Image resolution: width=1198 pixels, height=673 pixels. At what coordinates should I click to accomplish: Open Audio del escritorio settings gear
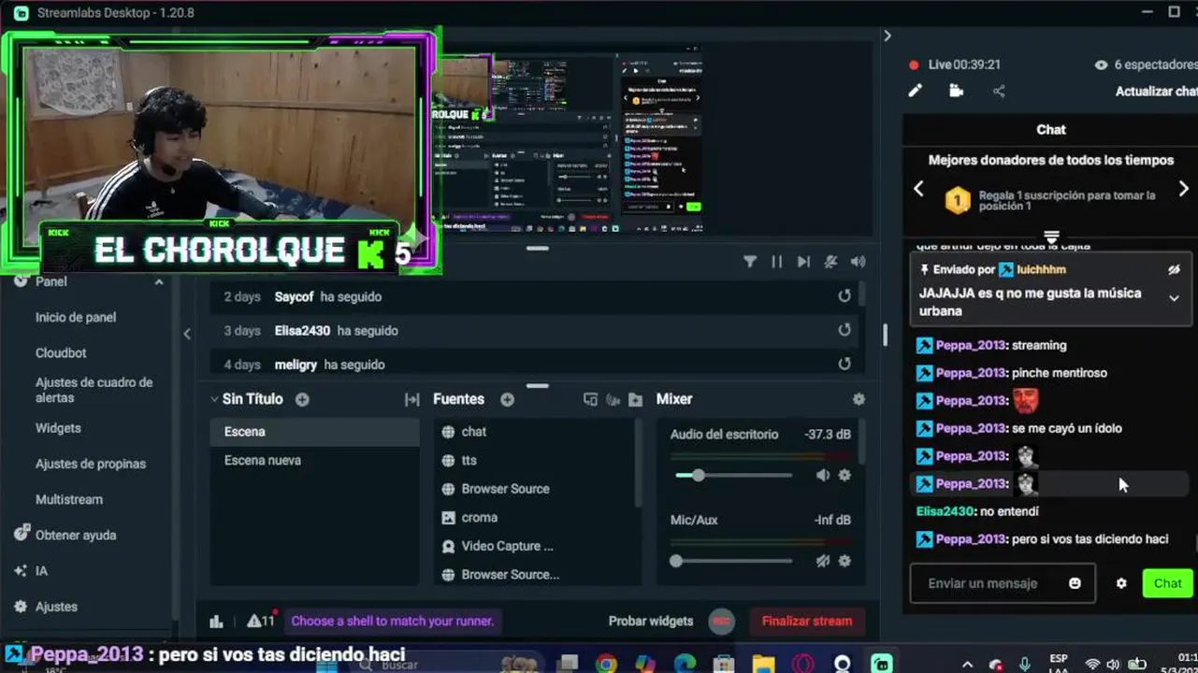[x=844, y=475]
